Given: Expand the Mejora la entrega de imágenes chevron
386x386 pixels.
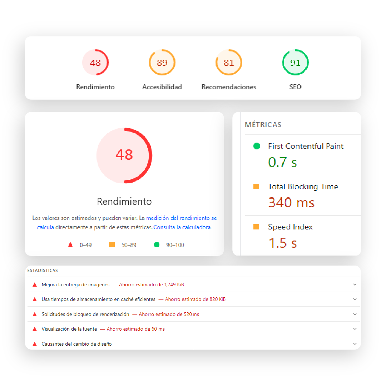Looking at the screenshot, I should pyautogui.click(x=355, y=285).
